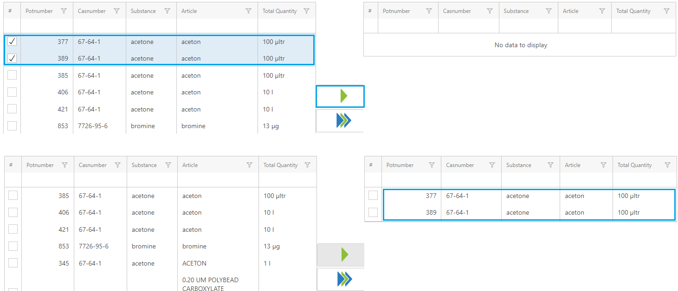Open Casnumber filter dropdown in the empty grid
The height and width of the screenshot is (291, 678).
pyautogui.click(x=490, y=11)
